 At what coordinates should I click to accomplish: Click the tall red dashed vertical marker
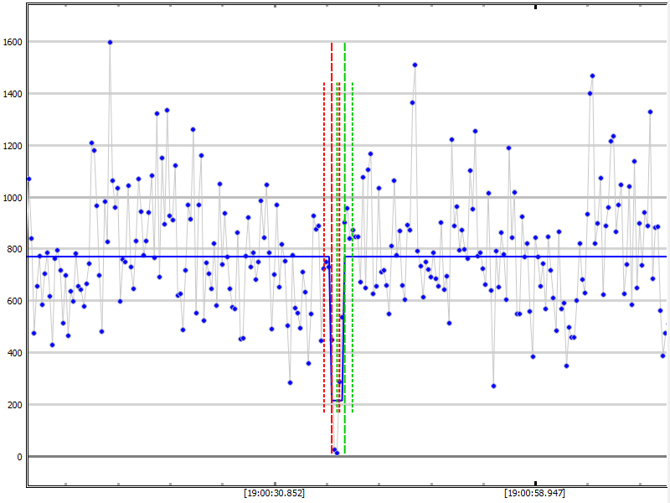332,251
